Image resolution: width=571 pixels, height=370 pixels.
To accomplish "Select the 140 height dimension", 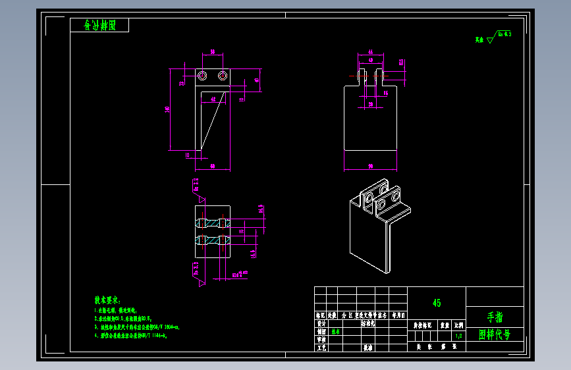I will 167,109.
